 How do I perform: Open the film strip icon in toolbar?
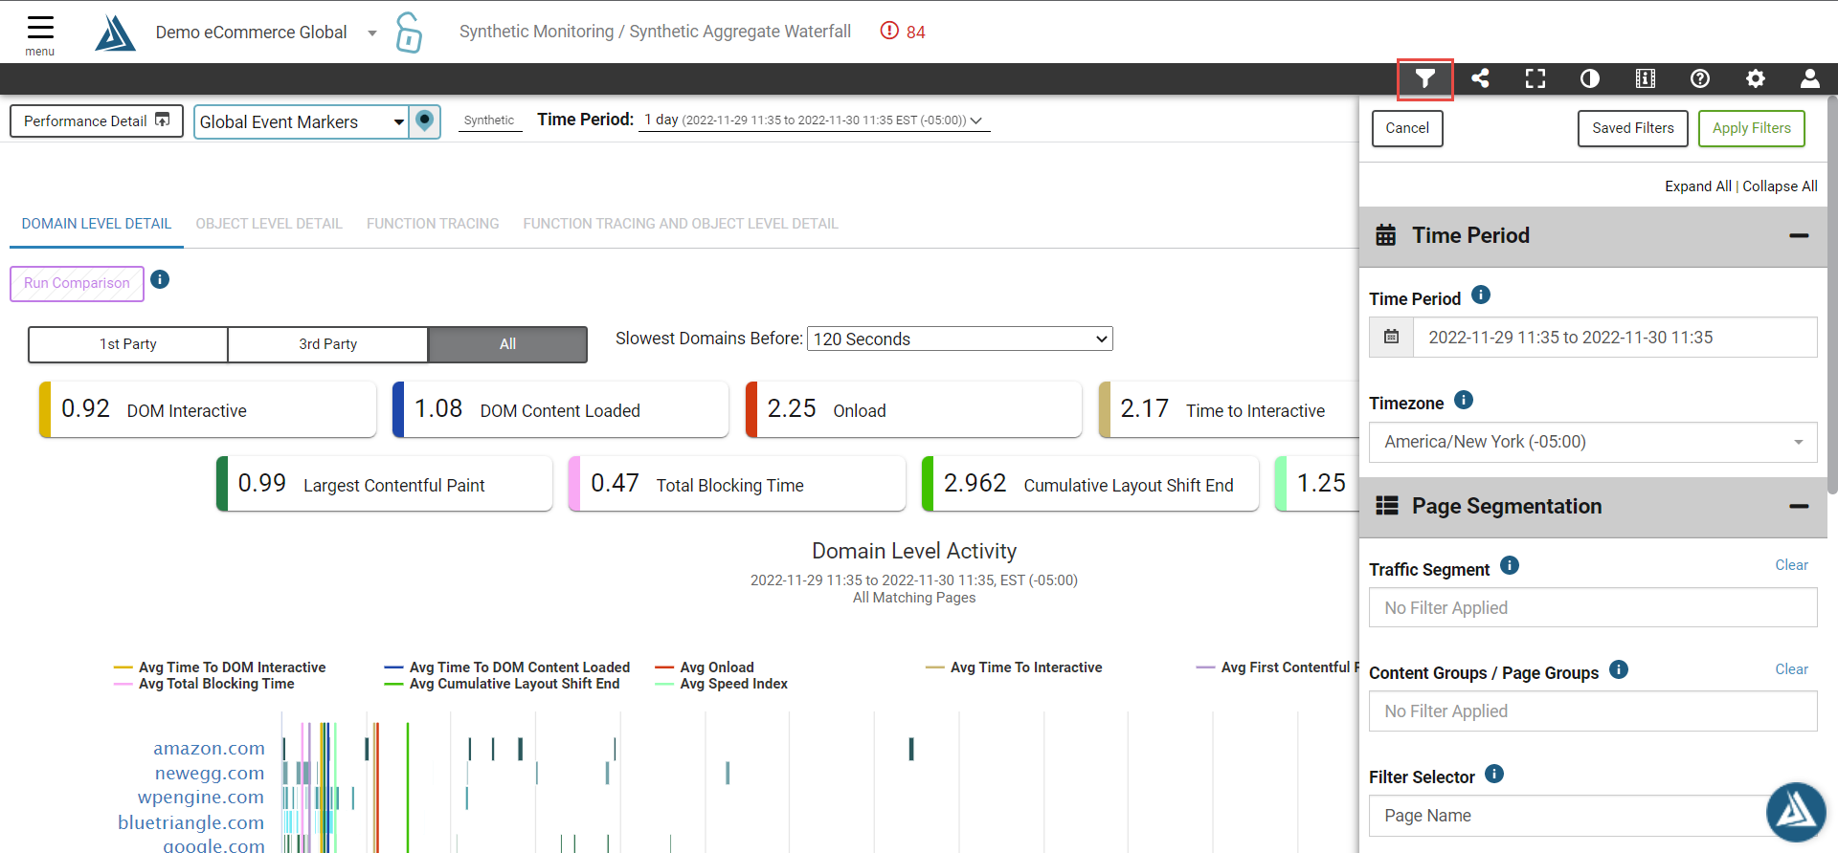1646,78
